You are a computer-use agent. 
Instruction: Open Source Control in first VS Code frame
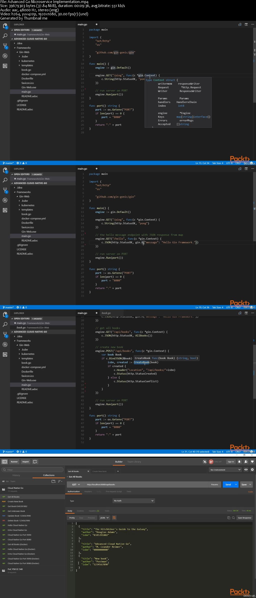click(5, 46)
